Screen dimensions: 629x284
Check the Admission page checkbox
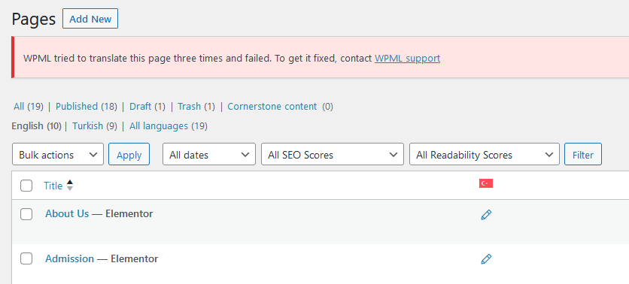tap(26, 259)
